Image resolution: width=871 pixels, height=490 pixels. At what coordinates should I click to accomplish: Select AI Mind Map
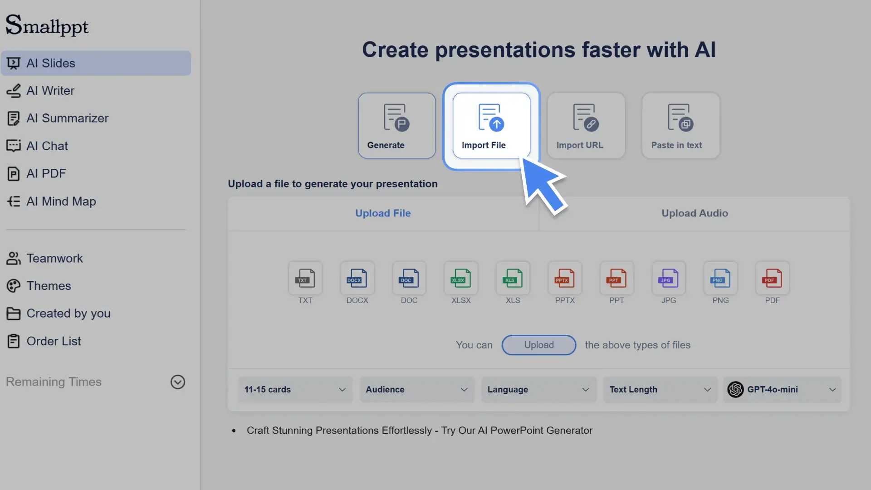pos(61,201)
